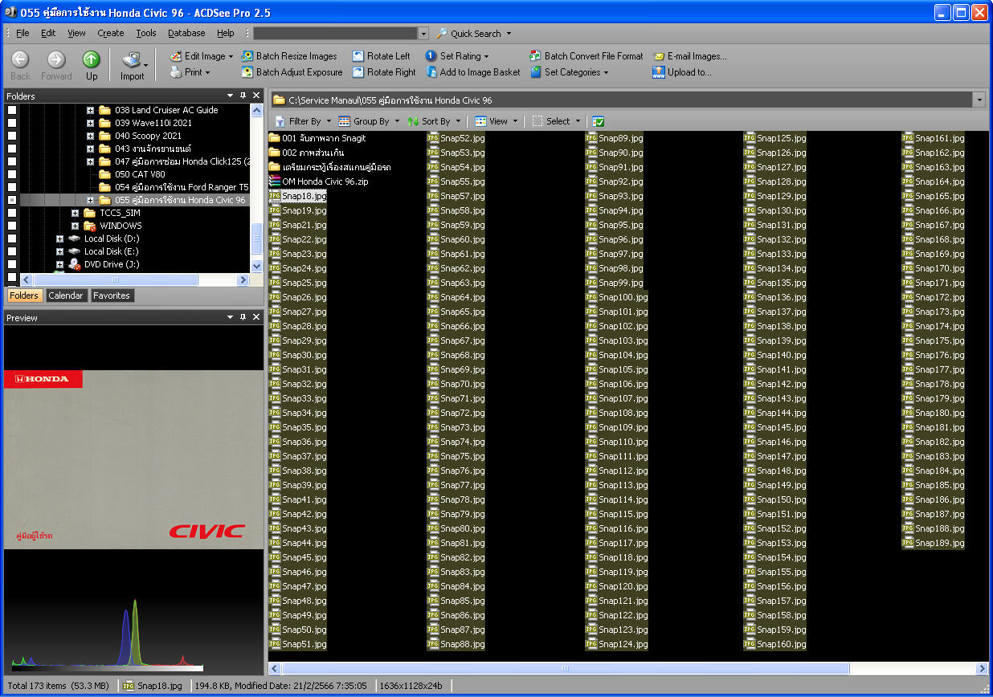The image size is (993, 697).
Task: Click the Sort By arrows icon
Action: tap(413, 121)
